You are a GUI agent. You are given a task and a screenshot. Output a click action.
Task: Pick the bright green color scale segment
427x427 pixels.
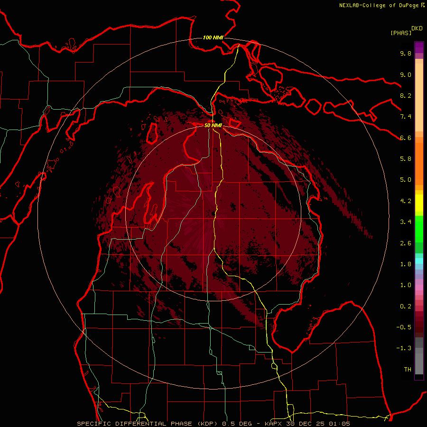[419, 229]
